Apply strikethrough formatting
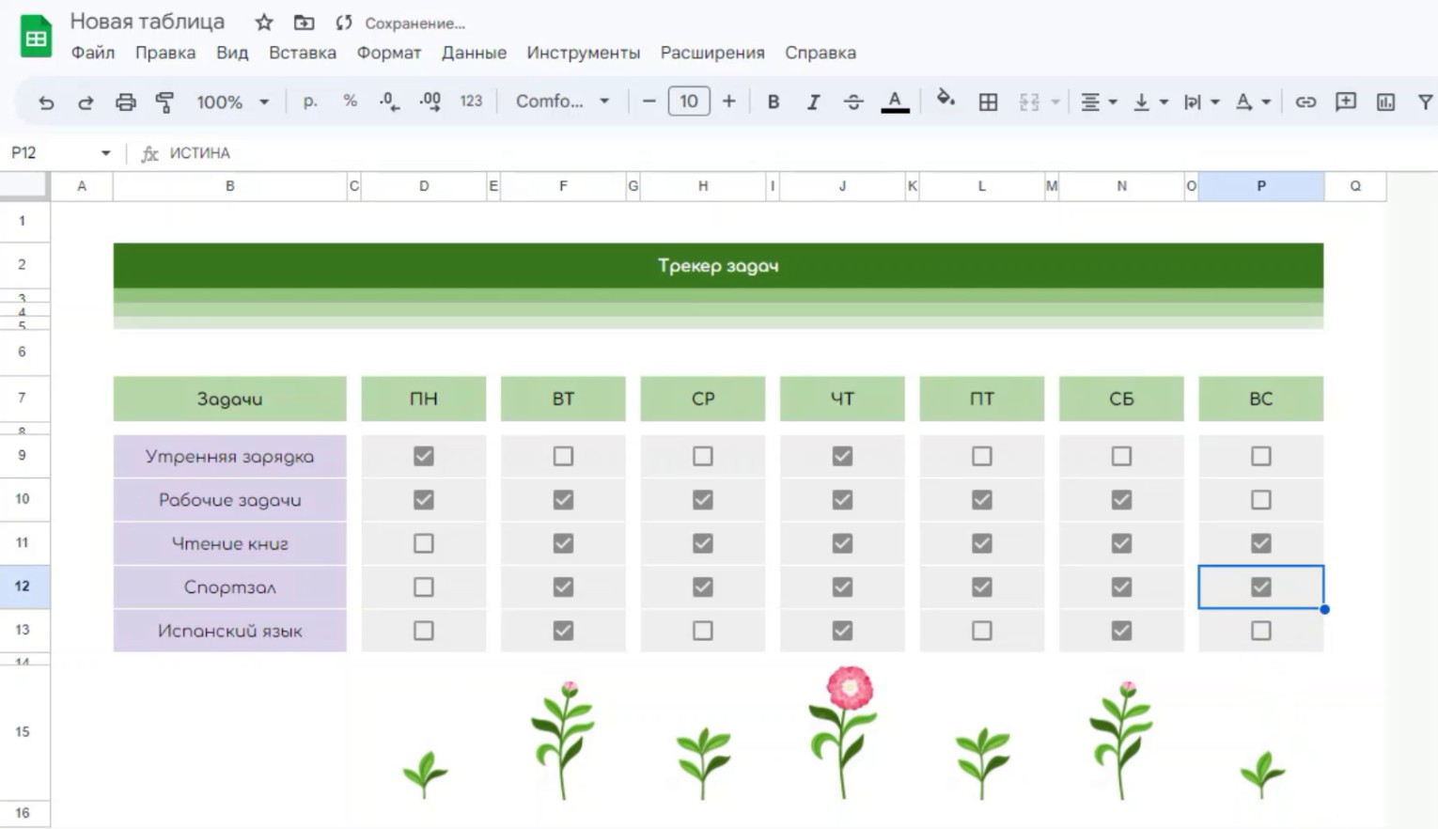 [853, 102]
